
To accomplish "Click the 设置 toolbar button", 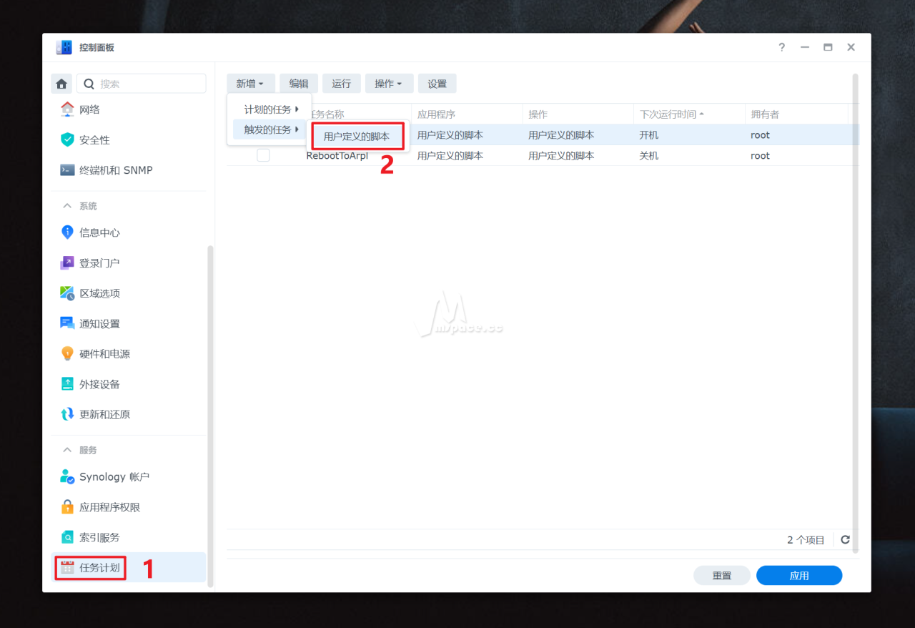I will (x=437, y=84).
